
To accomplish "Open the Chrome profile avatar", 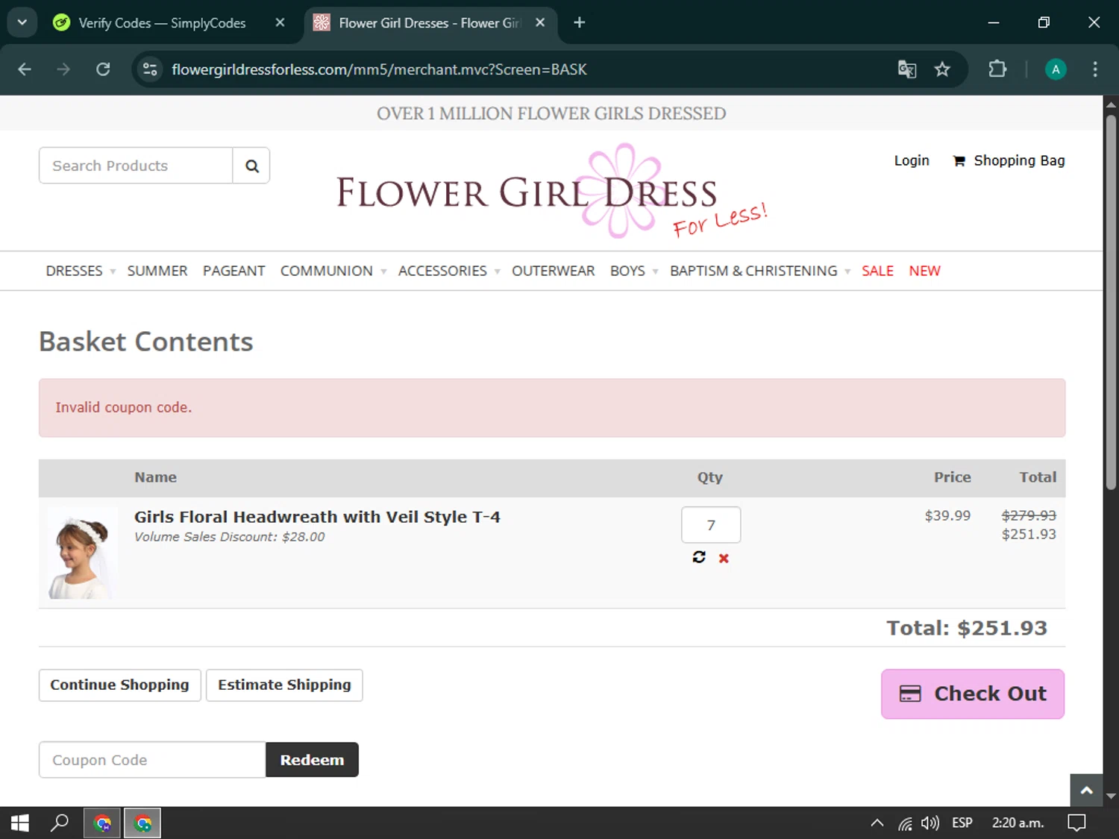I will point(1056,69).
